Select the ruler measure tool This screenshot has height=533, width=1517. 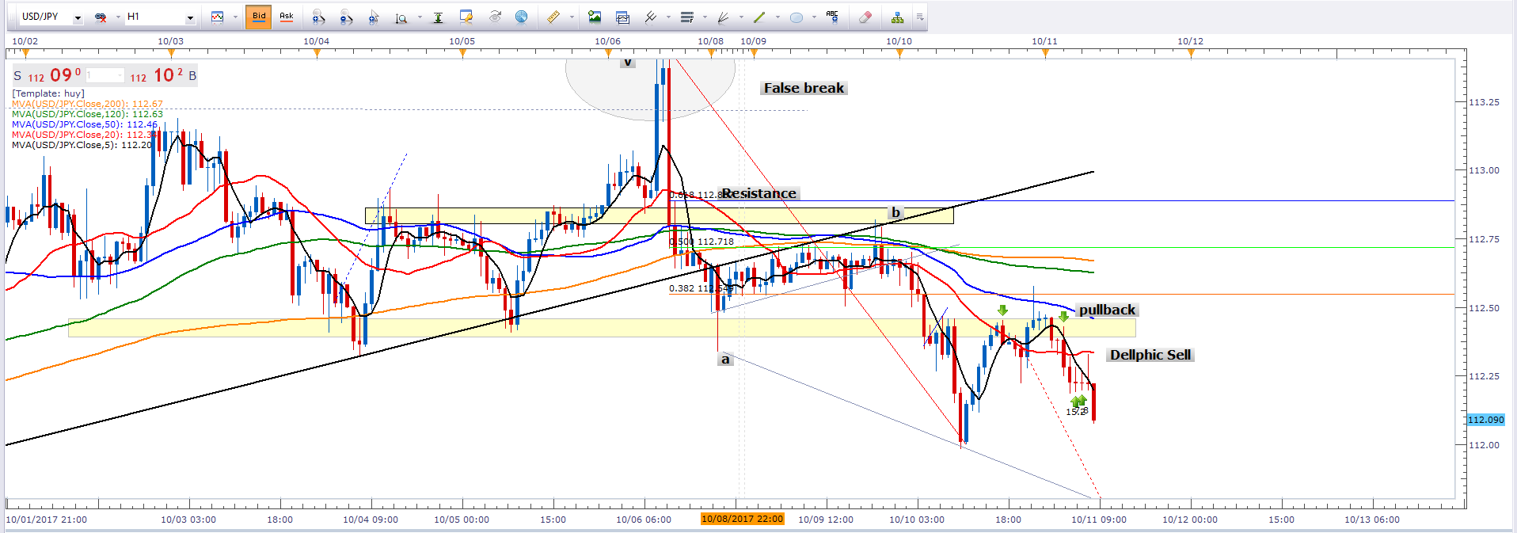(553, 17)
